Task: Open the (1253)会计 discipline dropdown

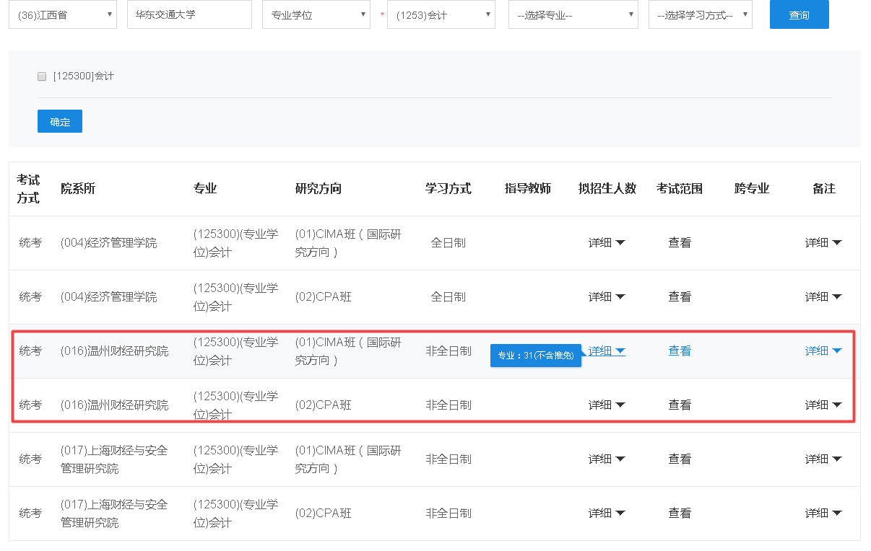Action: click(441, 14)
